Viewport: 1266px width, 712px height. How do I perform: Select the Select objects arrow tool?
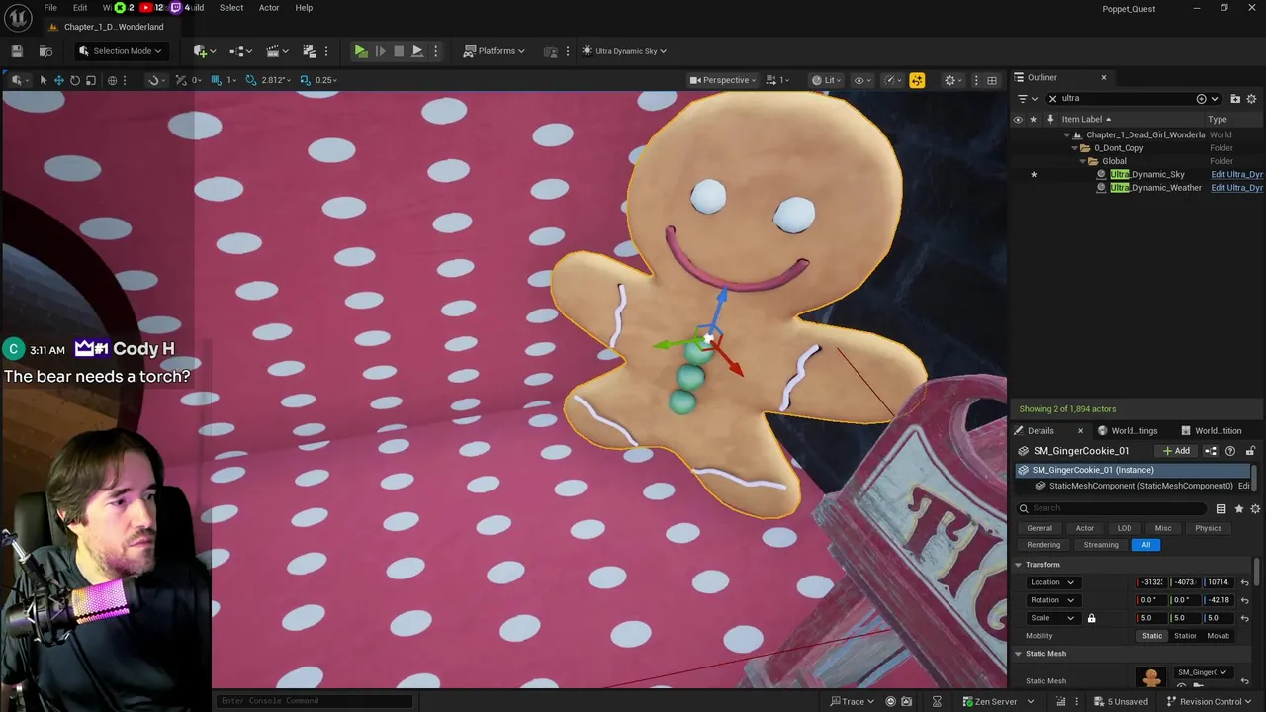click(x=43, y=80)
